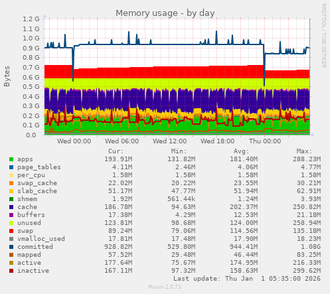This screenshot has width=330, height=294.
Task: Click the indigo cache legend swatch
Action: pyautogui.click(x=11, y=207)
